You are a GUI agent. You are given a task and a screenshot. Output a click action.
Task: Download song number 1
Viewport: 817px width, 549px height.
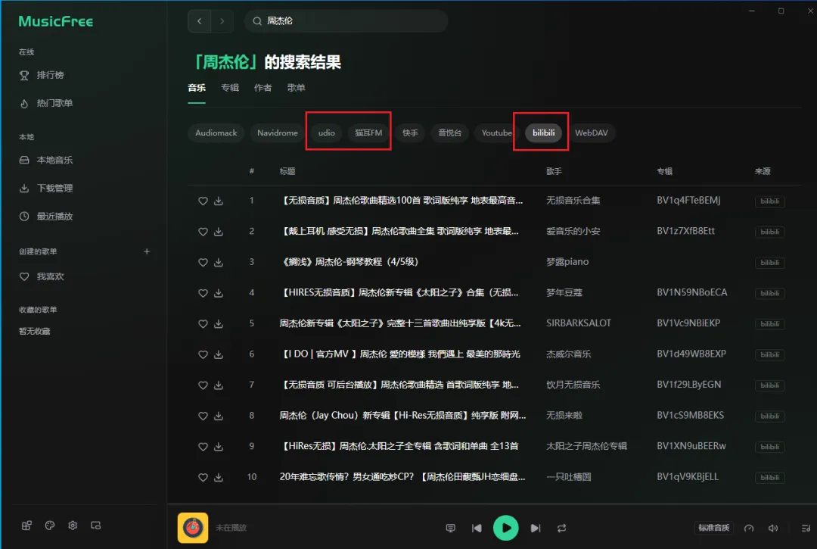click(x=219, y=201)
